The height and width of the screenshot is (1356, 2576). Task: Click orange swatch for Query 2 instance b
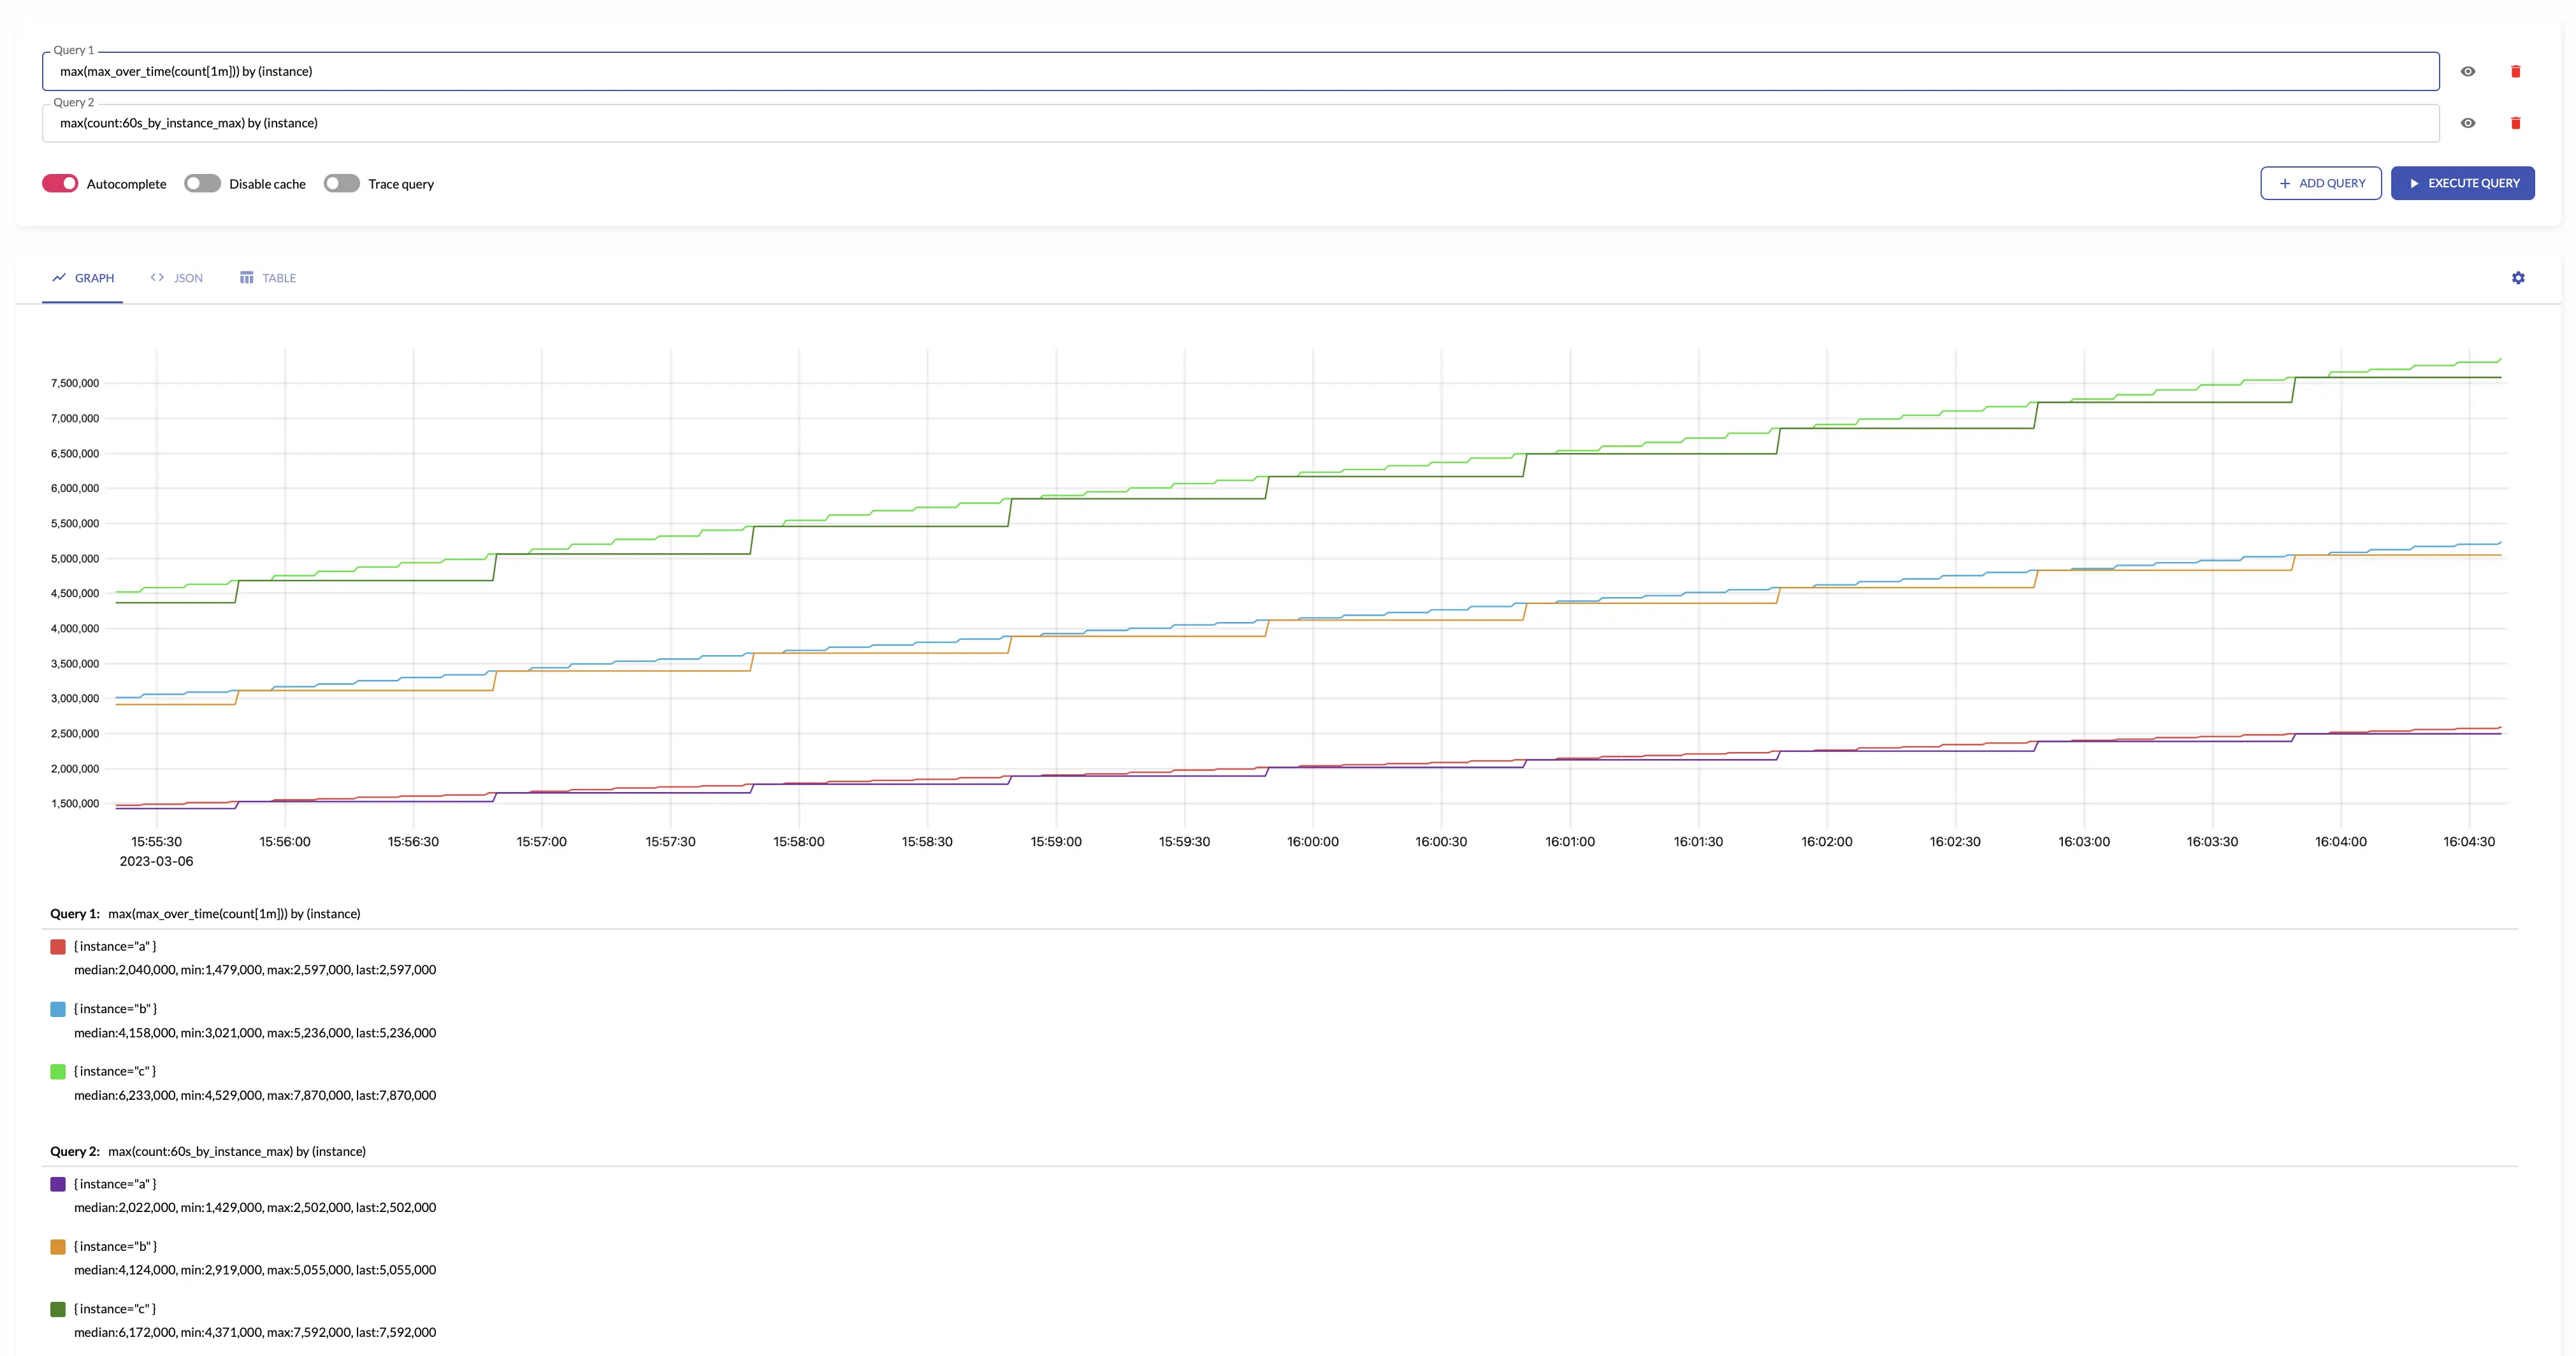click(x=58, y=1246)
